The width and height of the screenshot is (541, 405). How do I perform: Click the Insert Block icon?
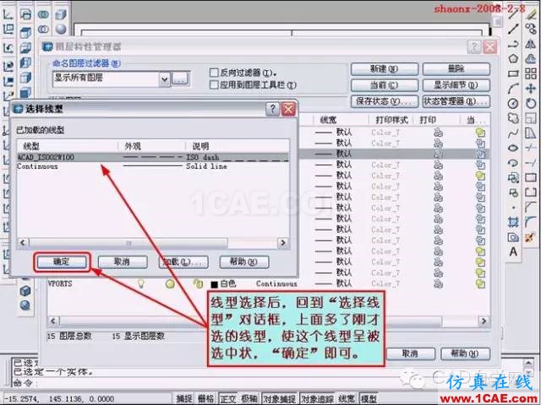pos(513,178)
